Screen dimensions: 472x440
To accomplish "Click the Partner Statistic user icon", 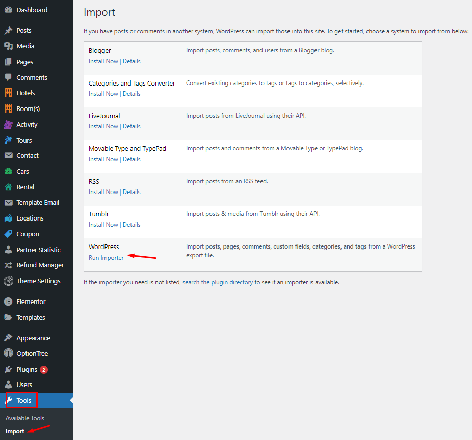I will [x=9, y=250].
